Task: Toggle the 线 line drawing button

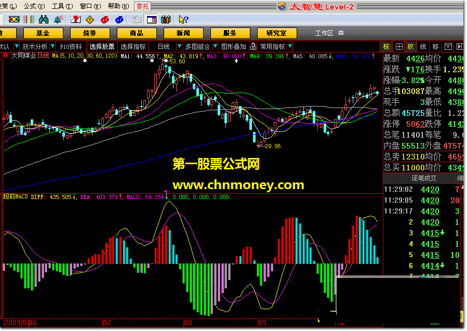Action: point(423,46)
